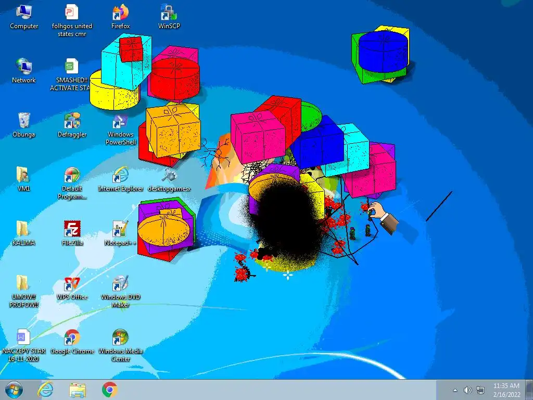Open the network status tray icon

[480, 390]
